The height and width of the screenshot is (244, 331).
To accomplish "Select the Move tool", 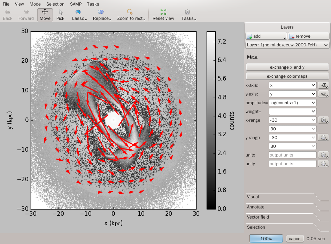I will point(45,15).
